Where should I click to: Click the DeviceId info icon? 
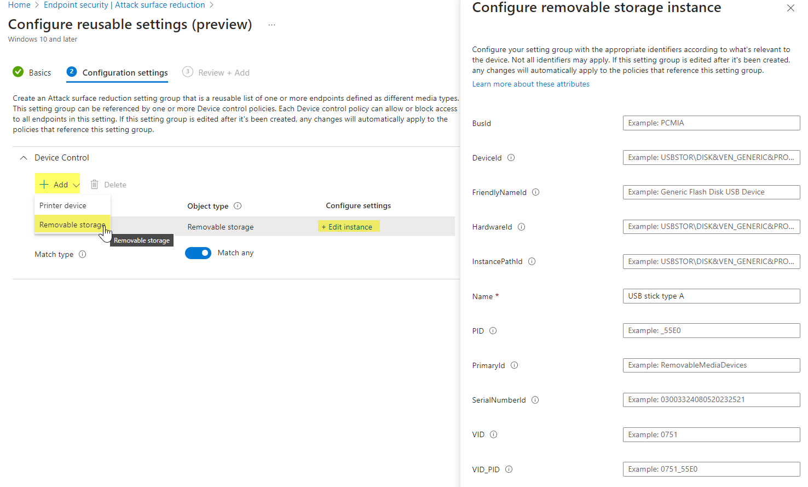(x=511, y=158)
